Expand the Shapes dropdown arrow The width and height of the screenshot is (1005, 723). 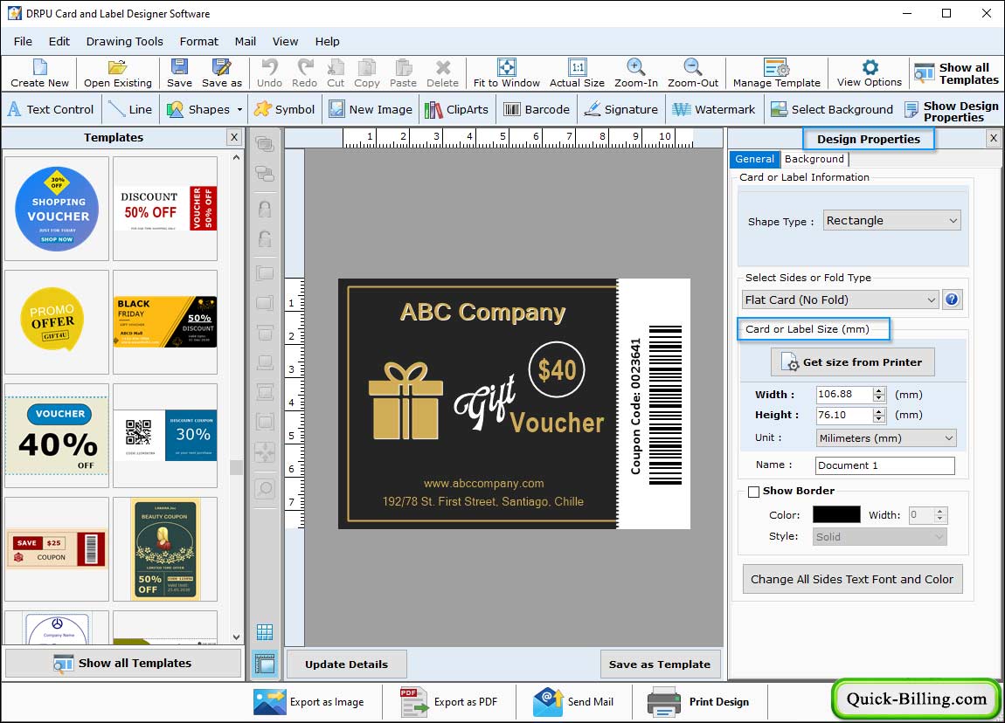(x=239, y=109)
